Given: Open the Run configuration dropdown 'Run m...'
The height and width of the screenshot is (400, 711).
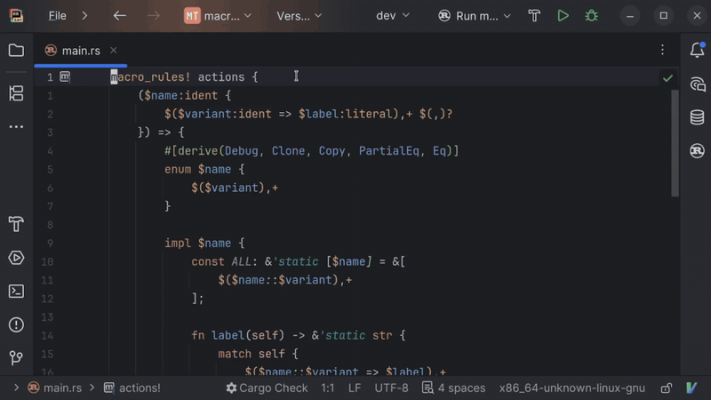Looking at the screenshot, I should [475, 16].
